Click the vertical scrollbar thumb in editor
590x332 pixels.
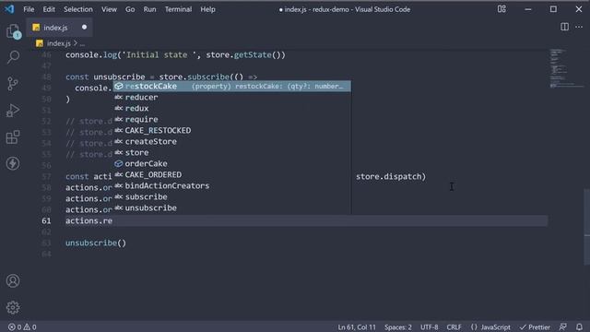pos(587,227)
